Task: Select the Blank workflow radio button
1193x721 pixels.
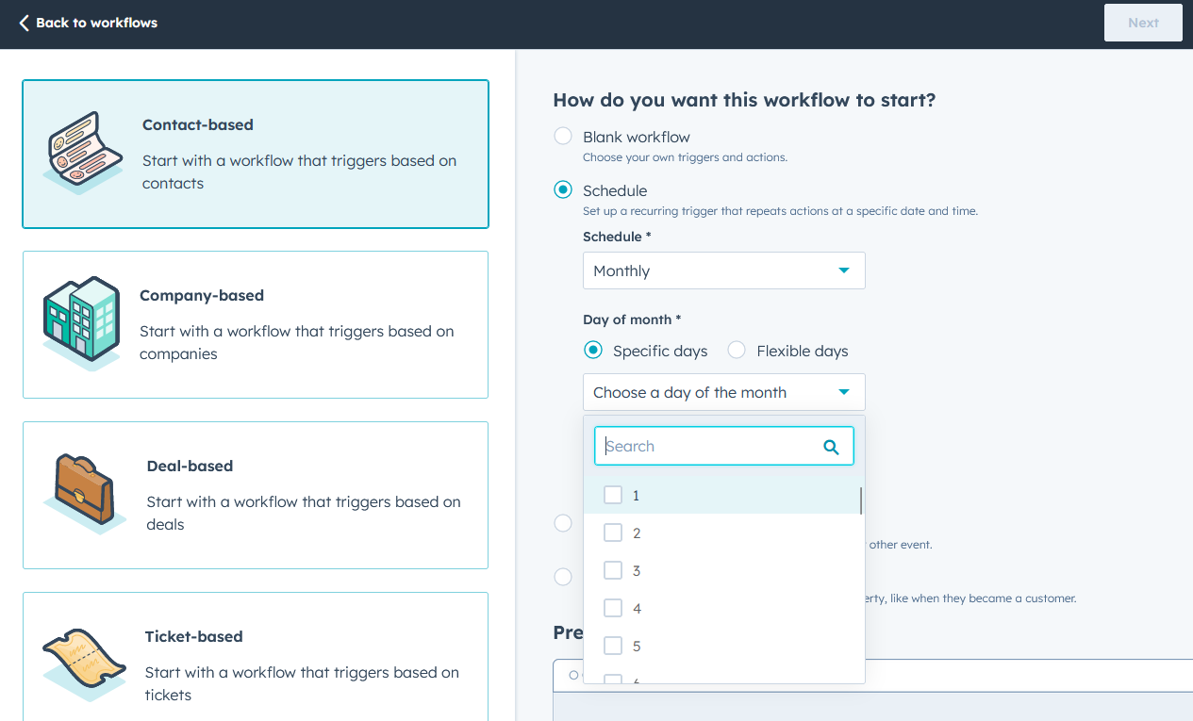Action: 562,136
